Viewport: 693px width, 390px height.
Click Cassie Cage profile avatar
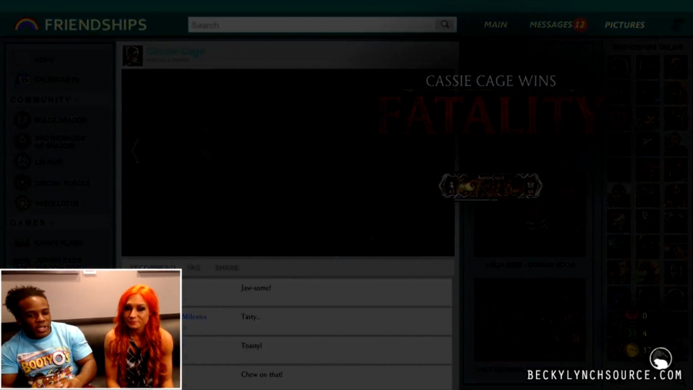[x=132, y=55]
